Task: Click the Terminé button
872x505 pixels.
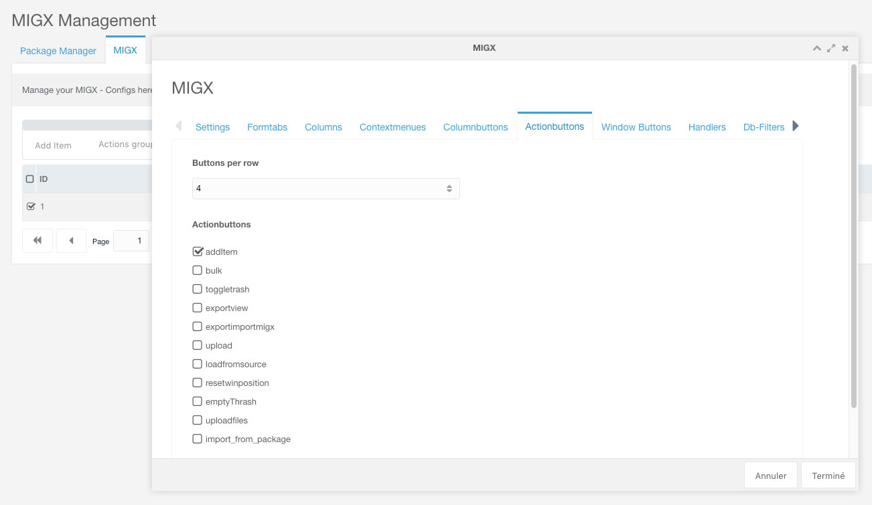Action: coord(828,475)
